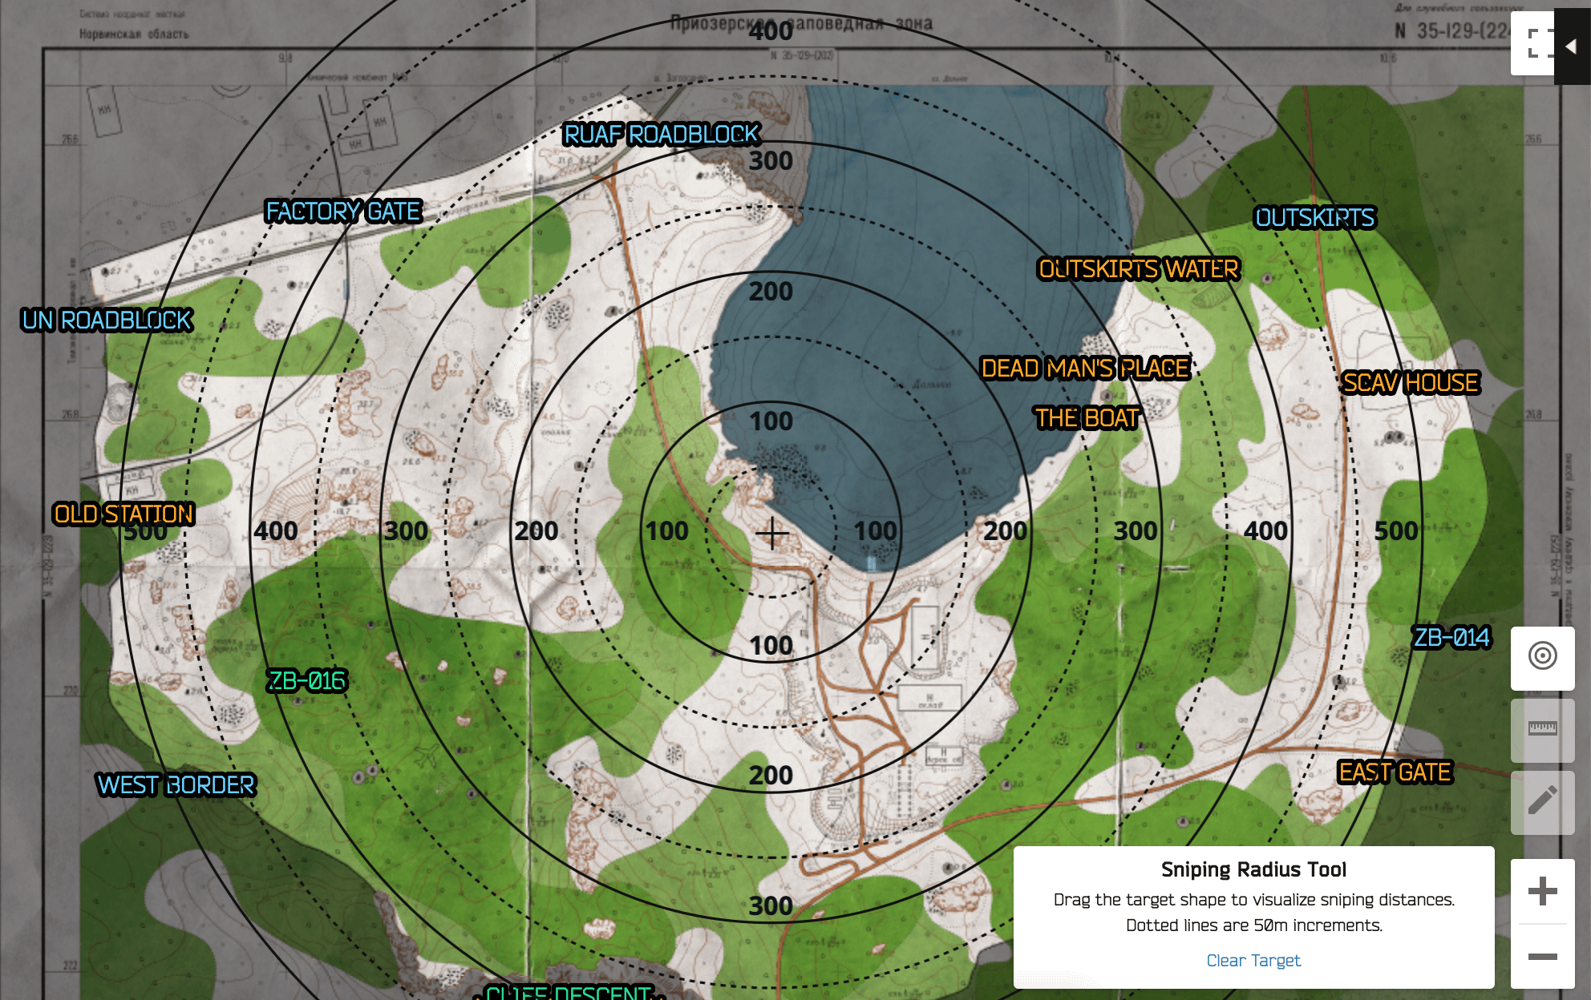Click the OLD STATION extract label
Screen dimensions: 1591x1000
click(x=123, y=514)
